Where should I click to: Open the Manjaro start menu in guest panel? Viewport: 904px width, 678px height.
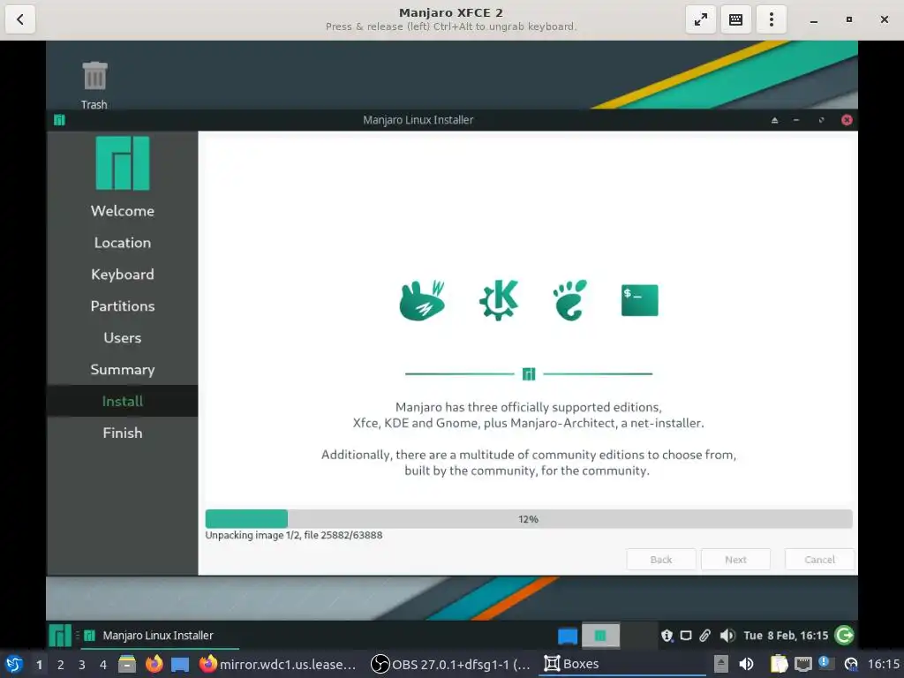point(60,636)
